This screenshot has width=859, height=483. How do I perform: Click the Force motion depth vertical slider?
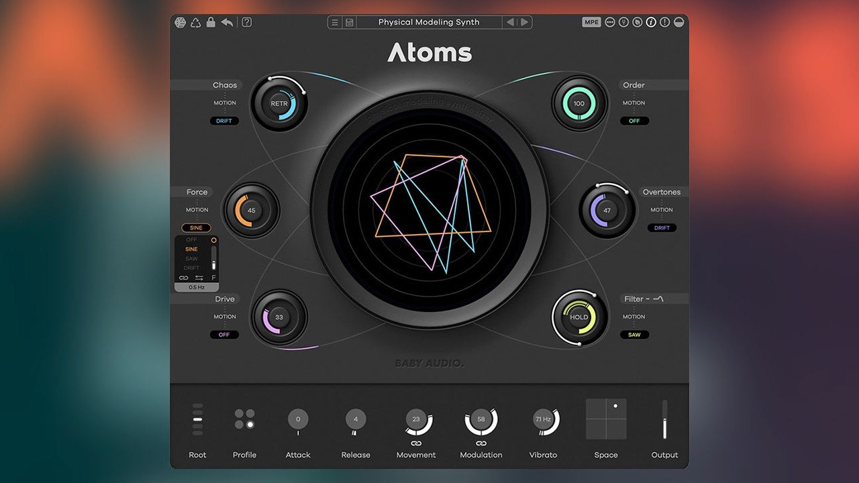coord(214,258)
